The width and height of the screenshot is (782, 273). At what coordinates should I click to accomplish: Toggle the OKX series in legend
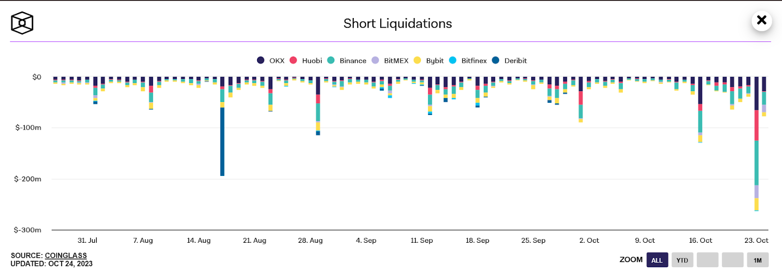click(x=271, y=60)
